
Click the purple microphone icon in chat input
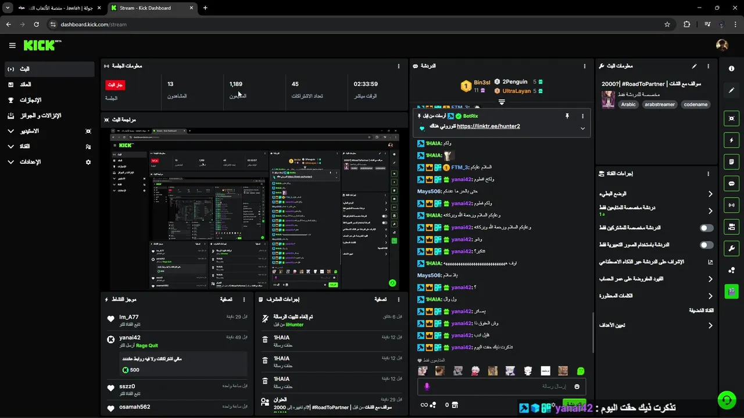[x=427, y=387]
